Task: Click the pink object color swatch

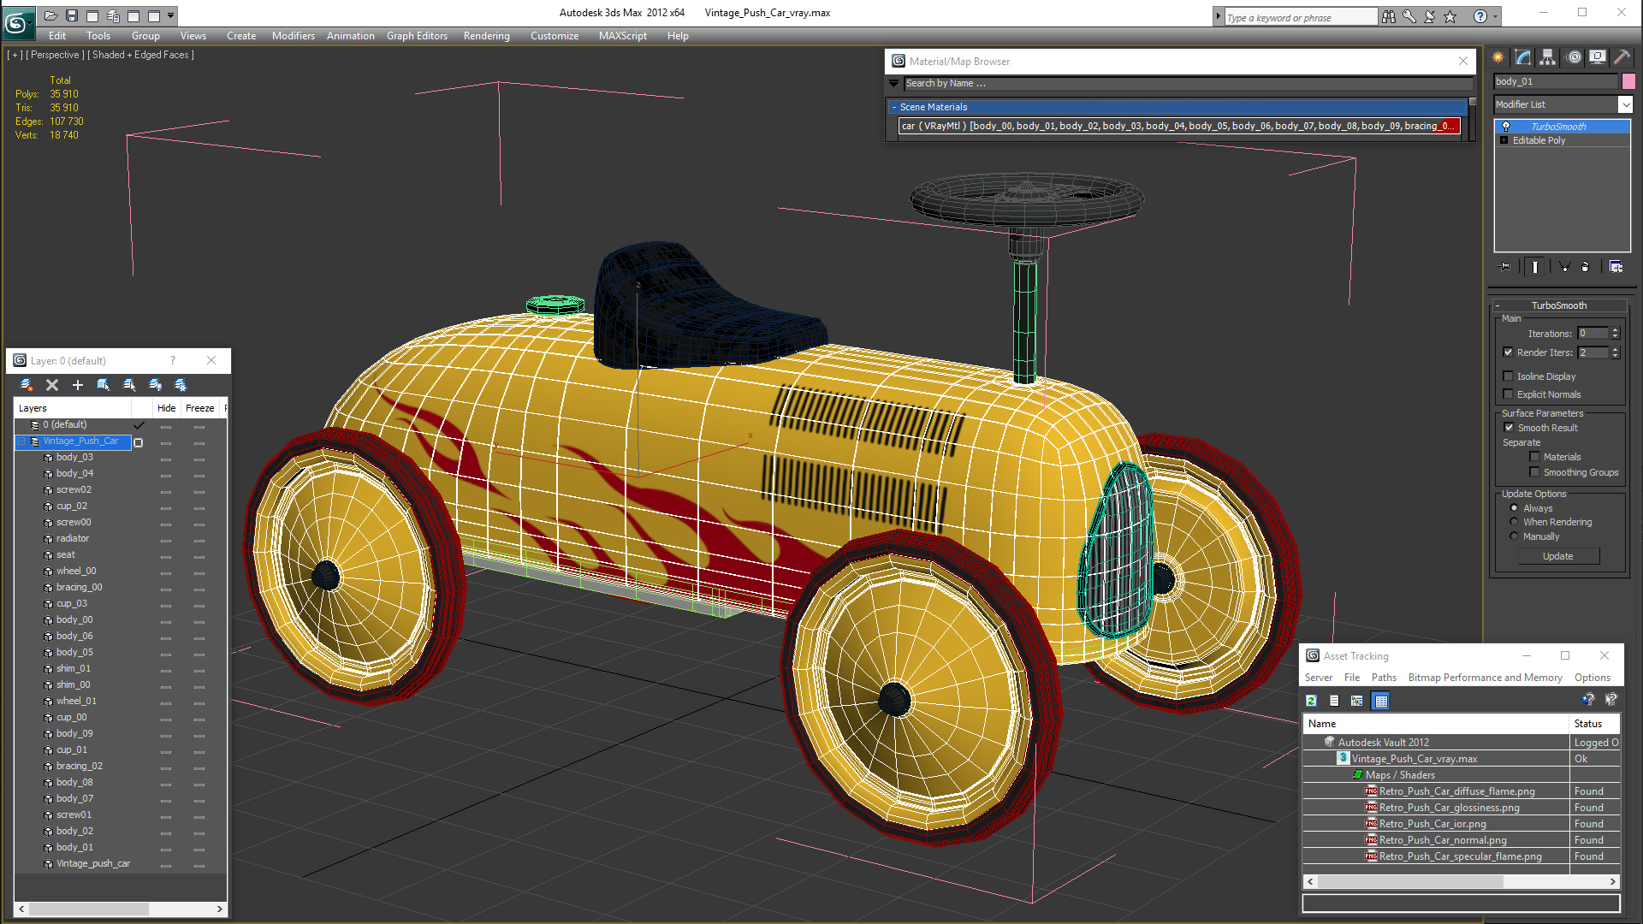Action: point(1628,81)
